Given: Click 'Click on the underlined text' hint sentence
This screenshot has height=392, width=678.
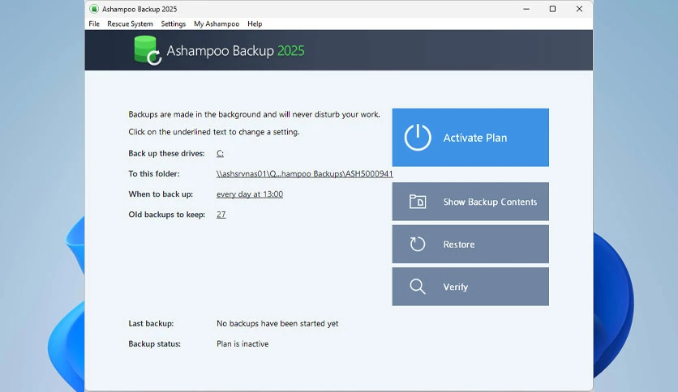Looking at the screenshot, I should pyautogui.click(x=213, y=132).
